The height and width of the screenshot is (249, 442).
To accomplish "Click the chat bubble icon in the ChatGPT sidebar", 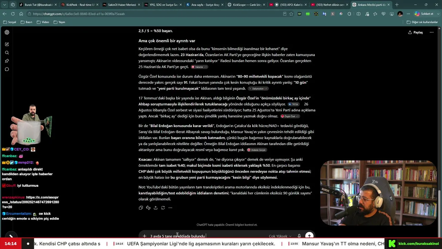I will [x=7, y=69].
